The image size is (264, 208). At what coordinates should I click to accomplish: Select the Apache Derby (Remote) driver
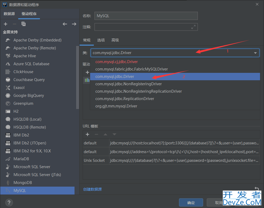tap(37, 48)
